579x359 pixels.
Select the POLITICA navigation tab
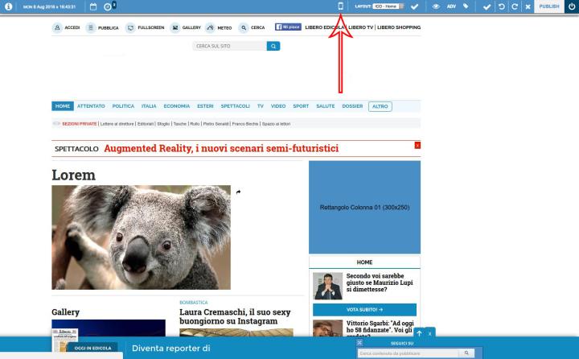[123, 106]
